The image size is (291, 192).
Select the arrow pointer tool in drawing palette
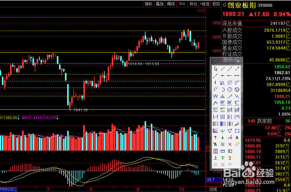click(215, 69)
